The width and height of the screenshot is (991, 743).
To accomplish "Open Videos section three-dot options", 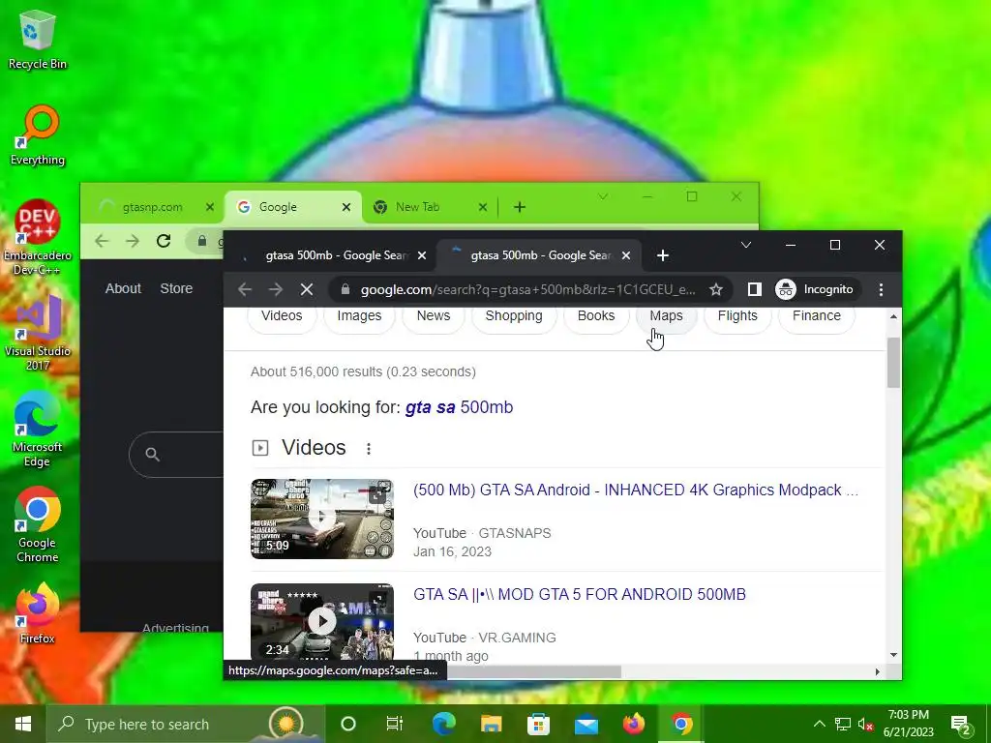I will 369,449.
